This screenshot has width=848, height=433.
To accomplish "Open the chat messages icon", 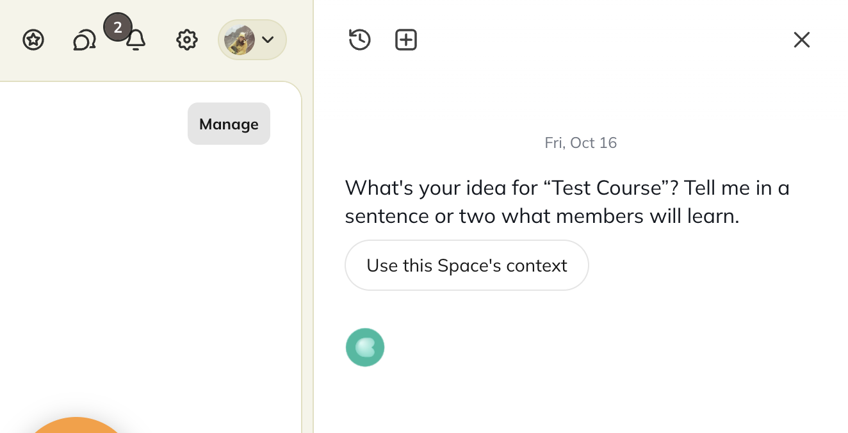I will 85,41.
